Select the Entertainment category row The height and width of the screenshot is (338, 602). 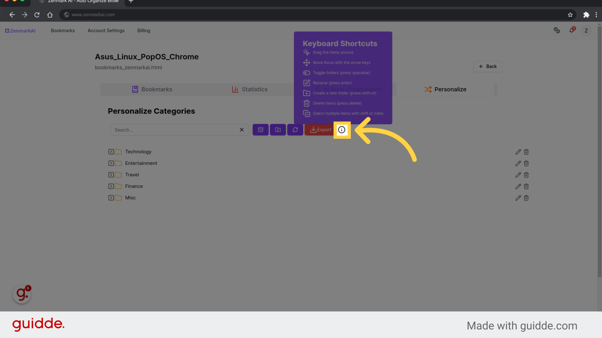pyautogui.click(x=319, y=163)
